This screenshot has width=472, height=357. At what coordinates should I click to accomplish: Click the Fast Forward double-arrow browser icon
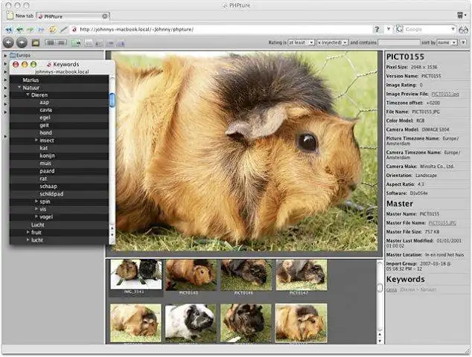click(41, 30)
